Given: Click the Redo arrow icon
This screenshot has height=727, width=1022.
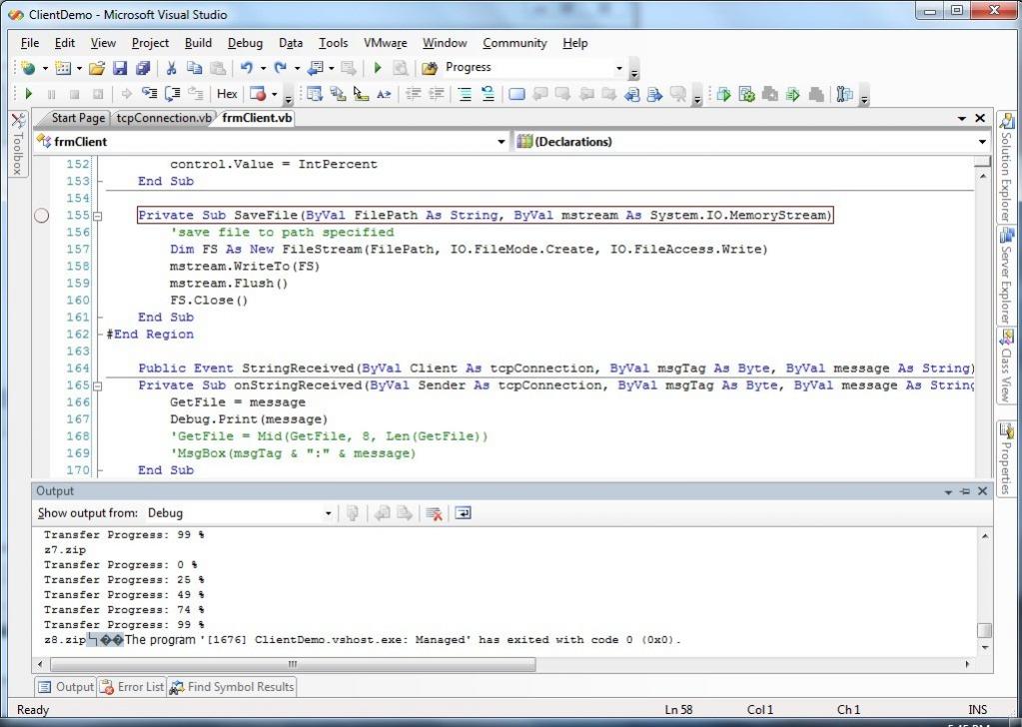Looking at the screenshot, I should [x=281, y=68].
